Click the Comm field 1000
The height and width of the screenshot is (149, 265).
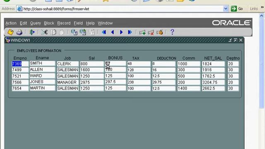click(189, 64)
